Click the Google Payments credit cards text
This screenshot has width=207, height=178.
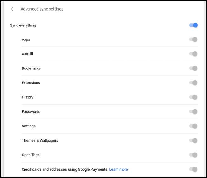[65, 169]
